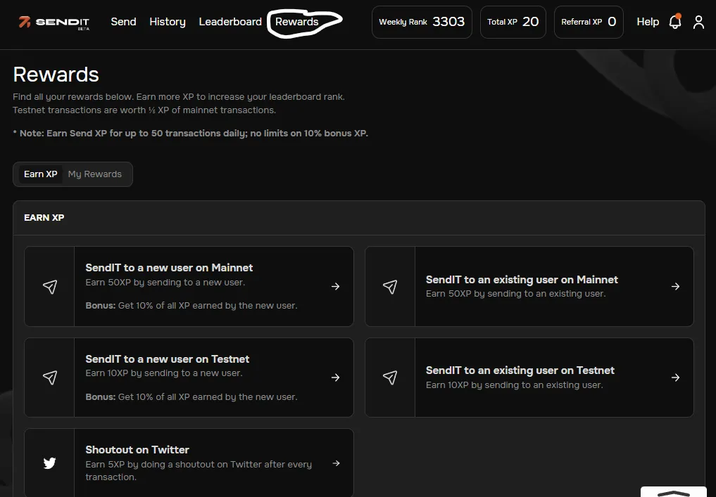Click the 'EARN XP' section header
This screenshot has height=497, width=716.
(x=44, y=217)
